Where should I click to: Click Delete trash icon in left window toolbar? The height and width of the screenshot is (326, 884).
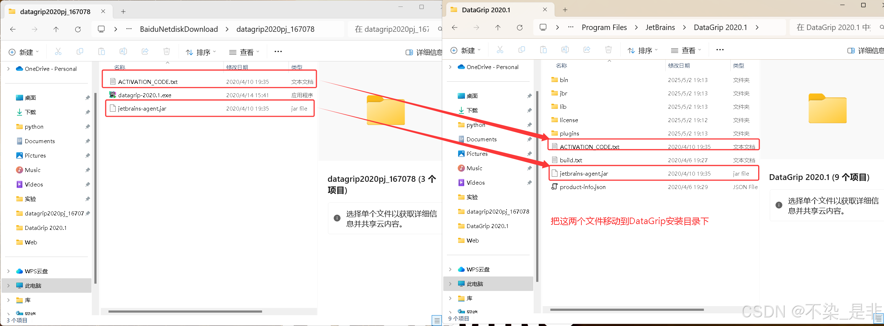pyautogui.click(x=167, y=52)
